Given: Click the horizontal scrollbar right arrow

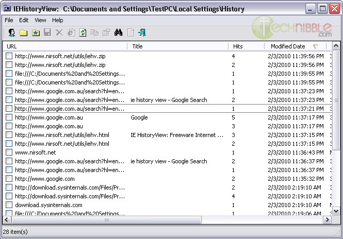Looking at the screenshot, I should pyautogui.click(x=327, y=220).
